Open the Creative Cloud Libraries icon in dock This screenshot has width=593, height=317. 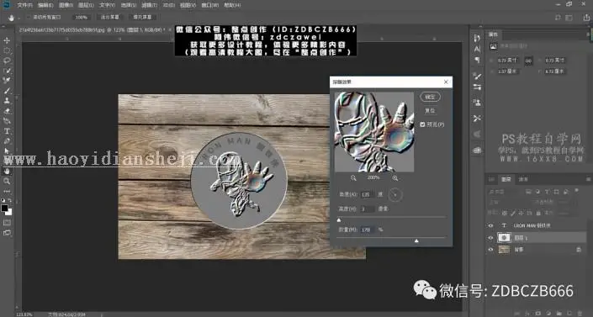477,151
